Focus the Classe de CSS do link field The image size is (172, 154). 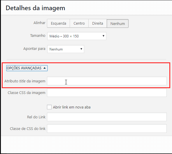[x=107, y=128]
